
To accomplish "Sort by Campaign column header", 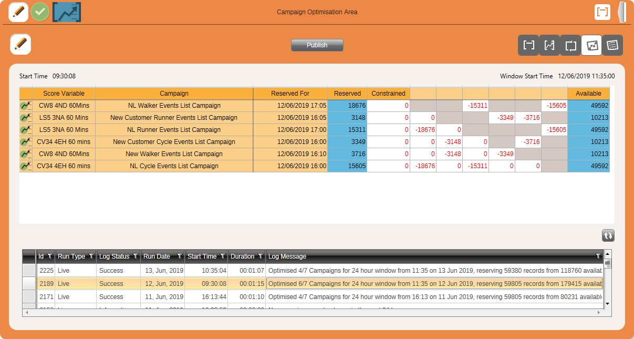I will coord(174,94).
